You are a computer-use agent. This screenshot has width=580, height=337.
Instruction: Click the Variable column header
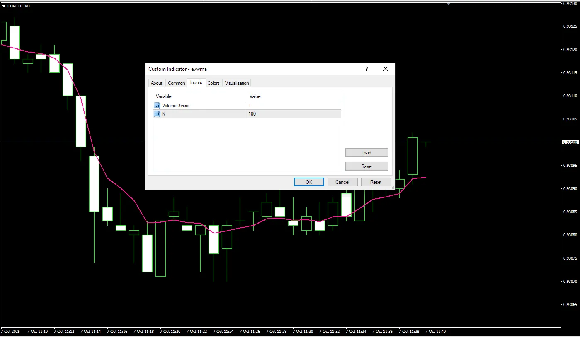[x=199, y=96]
